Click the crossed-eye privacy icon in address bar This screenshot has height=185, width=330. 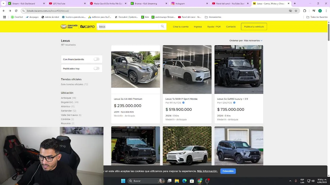coord(290,11)
